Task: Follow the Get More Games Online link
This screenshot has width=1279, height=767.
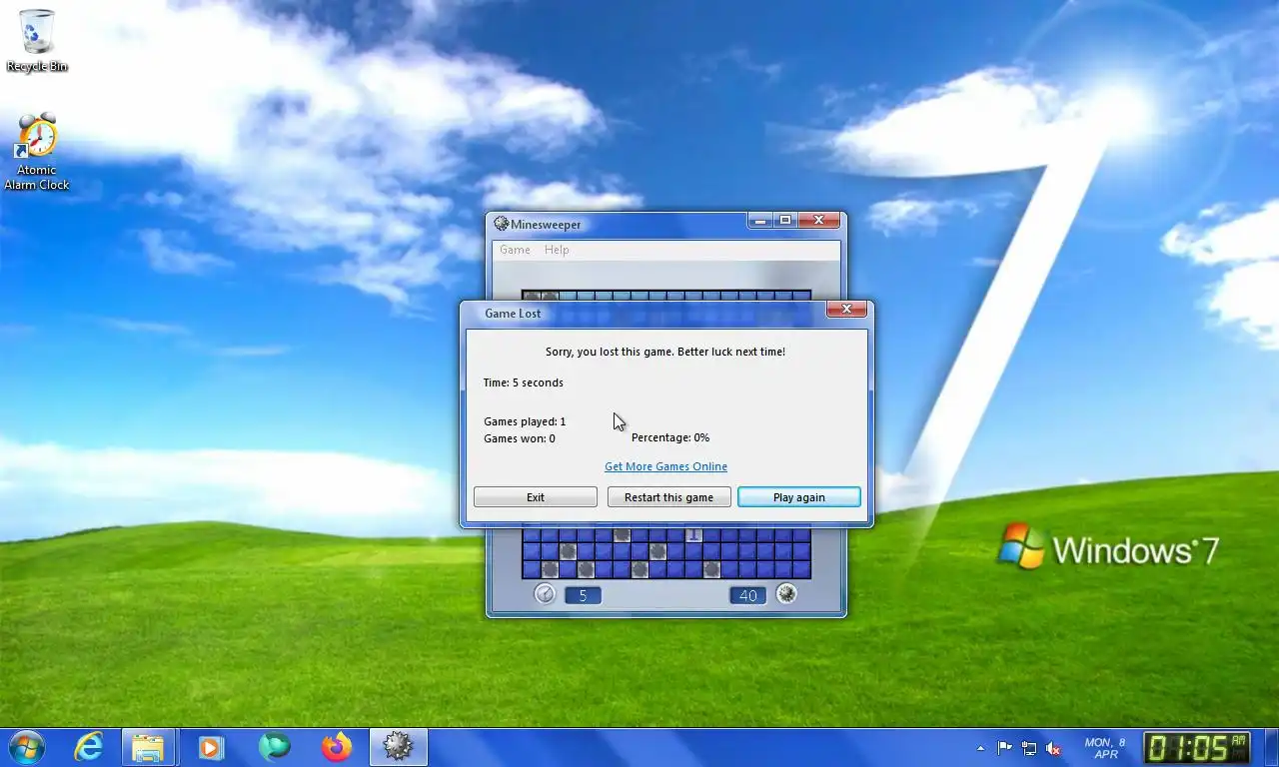Action: click(665, 466)
